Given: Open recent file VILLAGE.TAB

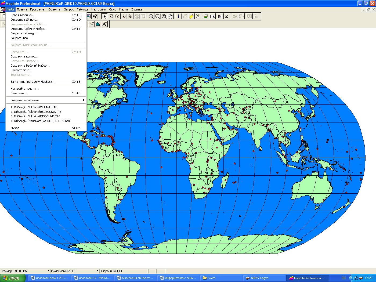Looking at the screenshot, I should (x=46, y=107).
